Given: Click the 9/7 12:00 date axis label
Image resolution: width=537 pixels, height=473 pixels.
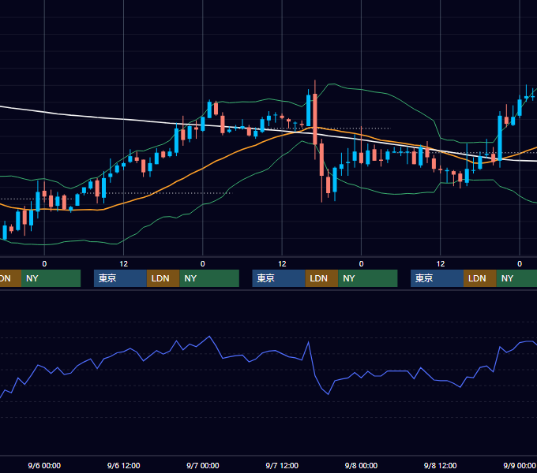Looking at the screenshot, I should click(x=282, y=465).
